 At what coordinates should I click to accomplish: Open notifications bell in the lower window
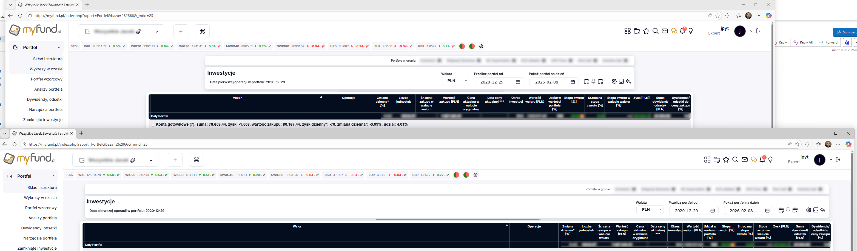click(x=762, y=160)
